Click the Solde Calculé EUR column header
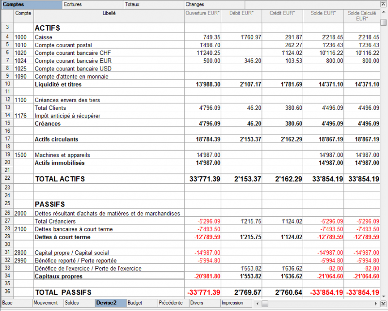Viewport: 388px width, 311px height. pos(362,16)
